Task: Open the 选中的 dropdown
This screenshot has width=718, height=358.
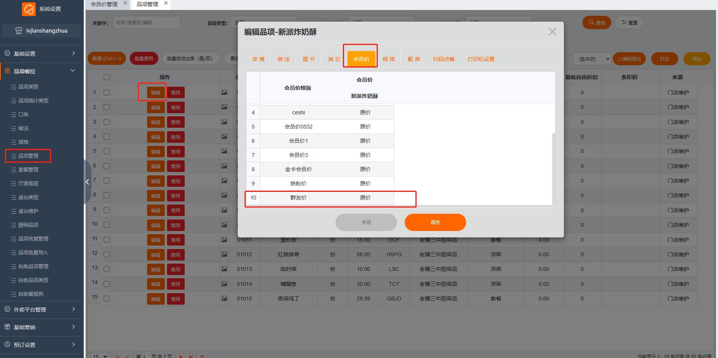Action: point(592,59)
